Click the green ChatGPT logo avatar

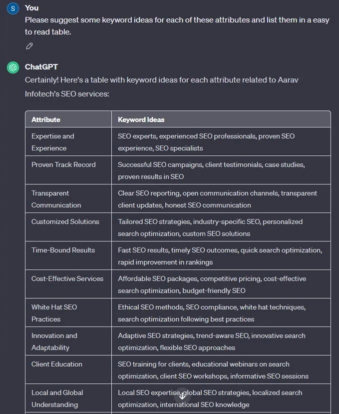13,67
